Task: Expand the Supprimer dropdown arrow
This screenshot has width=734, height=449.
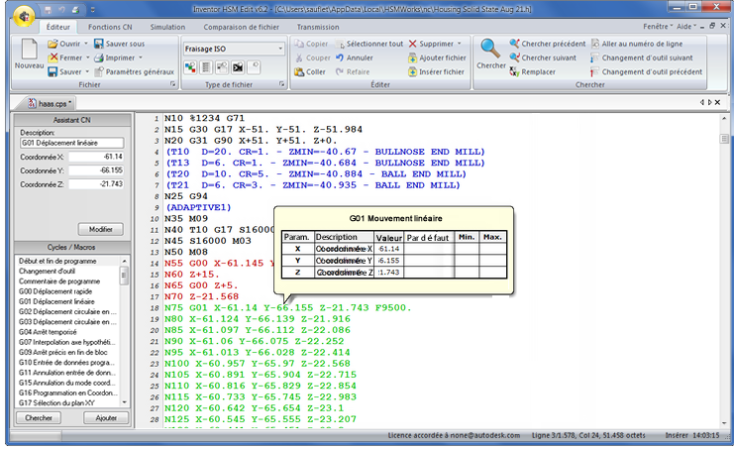Action: (x=460, y=44)
